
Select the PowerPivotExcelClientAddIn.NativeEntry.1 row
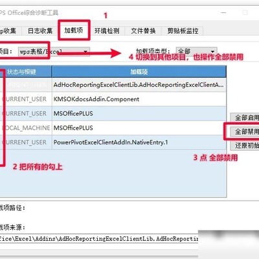(113, 142)
